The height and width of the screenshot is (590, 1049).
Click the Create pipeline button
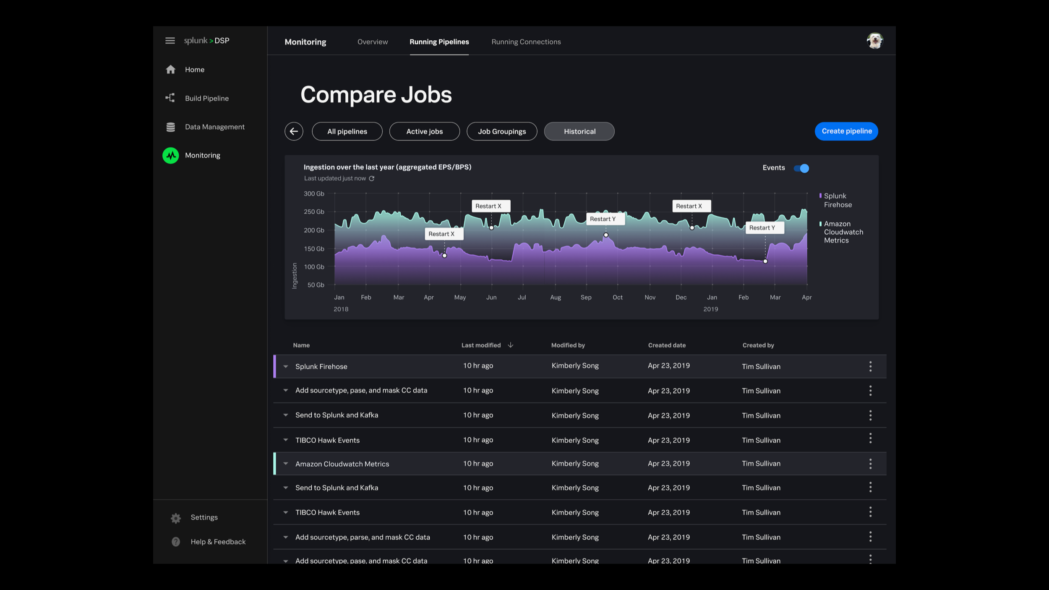(846, 131)
